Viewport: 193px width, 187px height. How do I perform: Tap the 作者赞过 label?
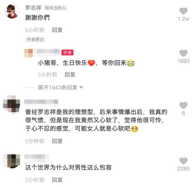pos(35,40)
